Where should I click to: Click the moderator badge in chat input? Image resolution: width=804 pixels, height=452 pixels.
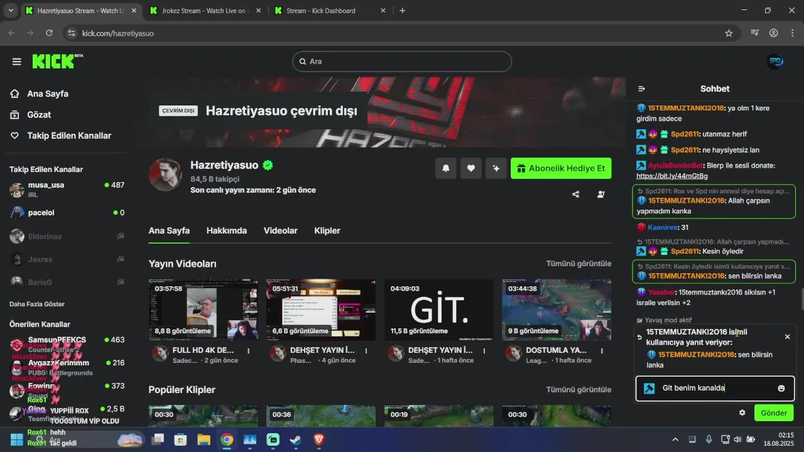(649, 389)
